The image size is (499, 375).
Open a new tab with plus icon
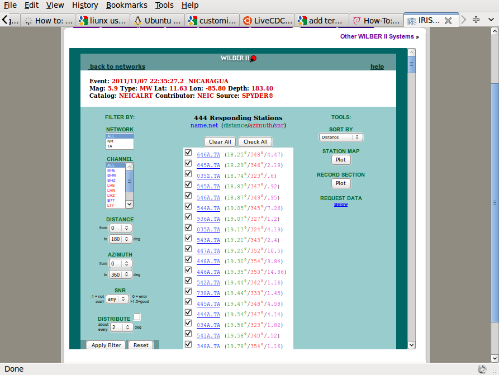pos(476,20)
